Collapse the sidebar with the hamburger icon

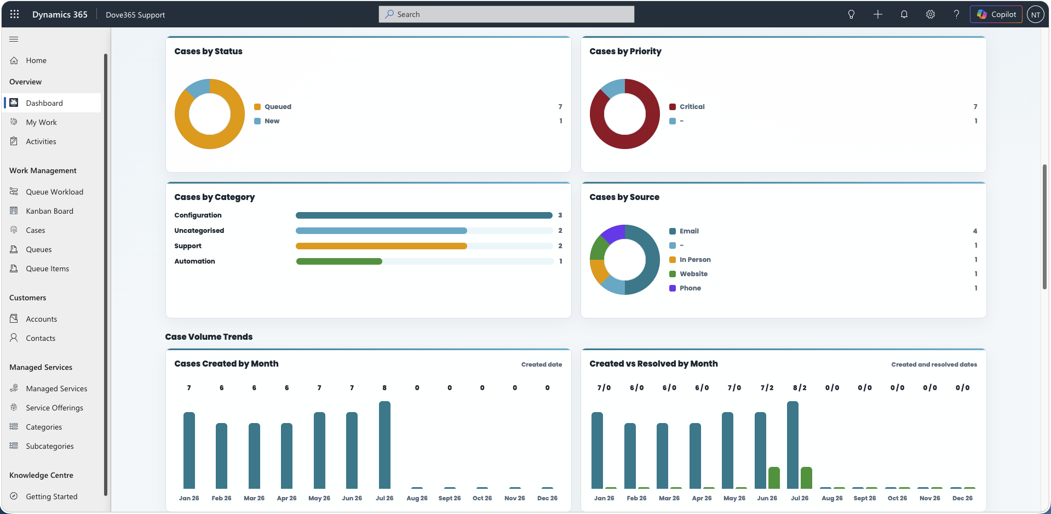point(14,39)
